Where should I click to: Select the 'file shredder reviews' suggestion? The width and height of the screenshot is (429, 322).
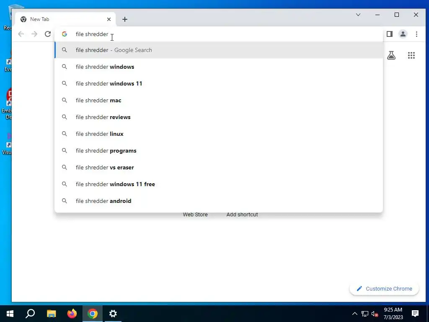tap(219, 117)
